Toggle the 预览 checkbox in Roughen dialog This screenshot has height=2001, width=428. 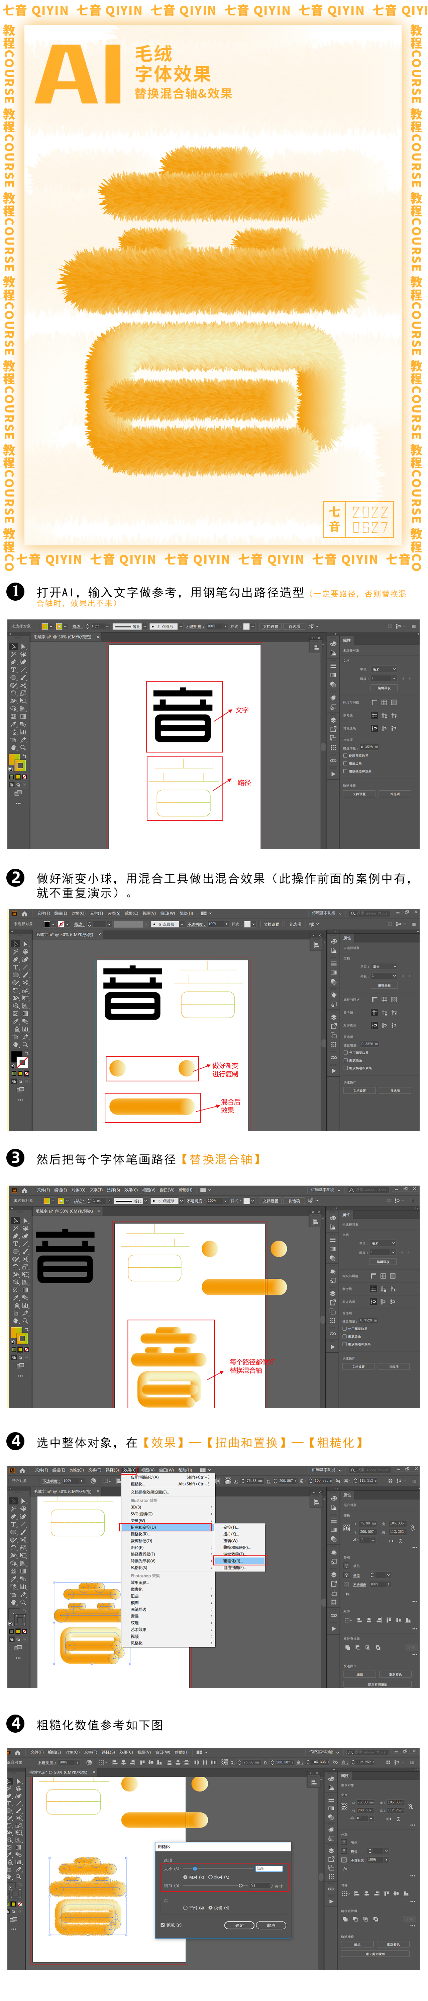click(162, 1925)
